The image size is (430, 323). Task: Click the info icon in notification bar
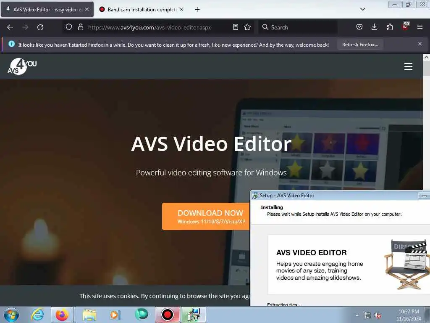[11, 44]
